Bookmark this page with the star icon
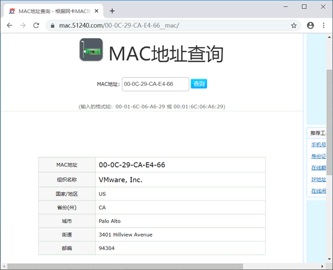Viewport: 333px width, 270px height. (x=294, y=25)
